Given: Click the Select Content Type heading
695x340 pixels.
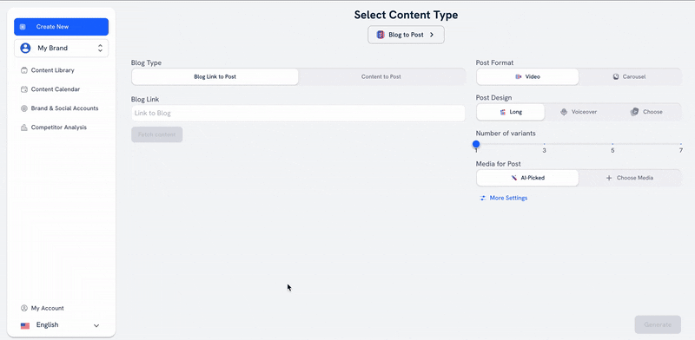Looking at the screenshot, I should pyautogui.click(x=406, y=15).
